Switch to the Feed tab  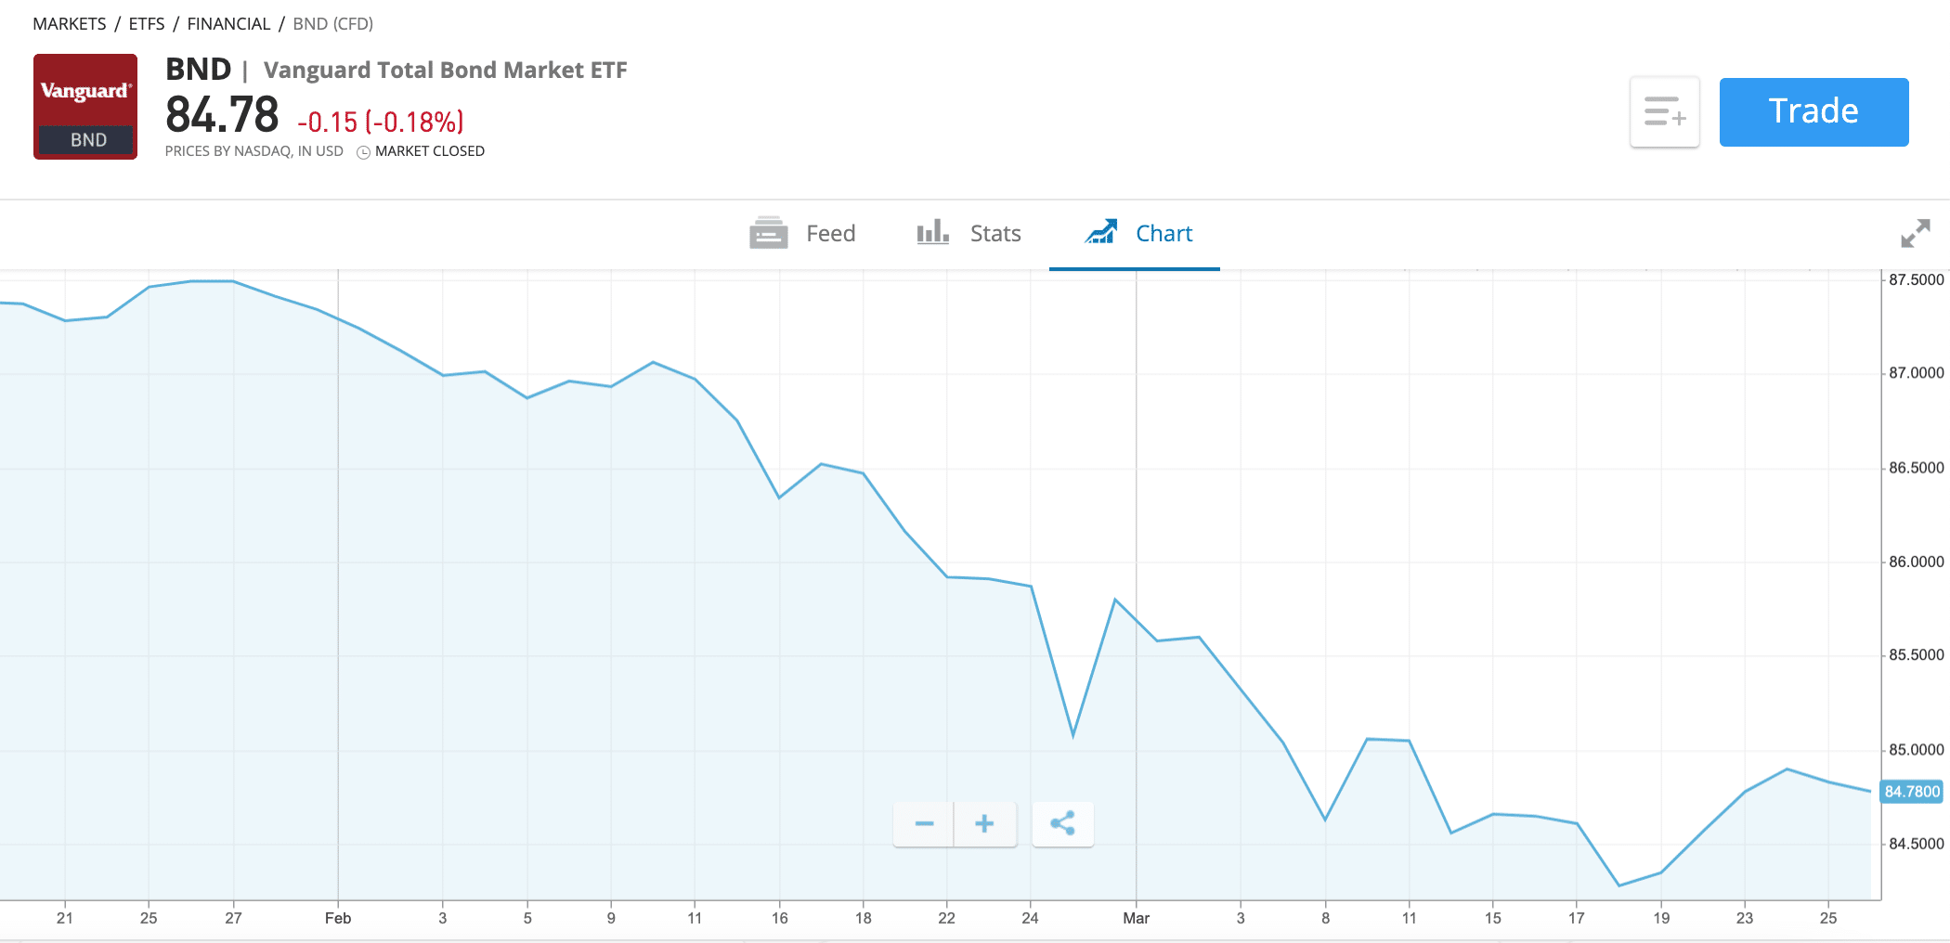(x=802, y=234)
